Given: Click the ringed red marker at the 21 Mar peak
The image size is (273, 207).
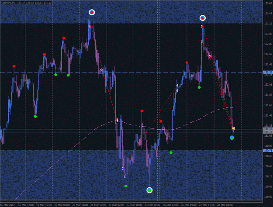Looking at the screenshot, I should click(x=92, y=12).
